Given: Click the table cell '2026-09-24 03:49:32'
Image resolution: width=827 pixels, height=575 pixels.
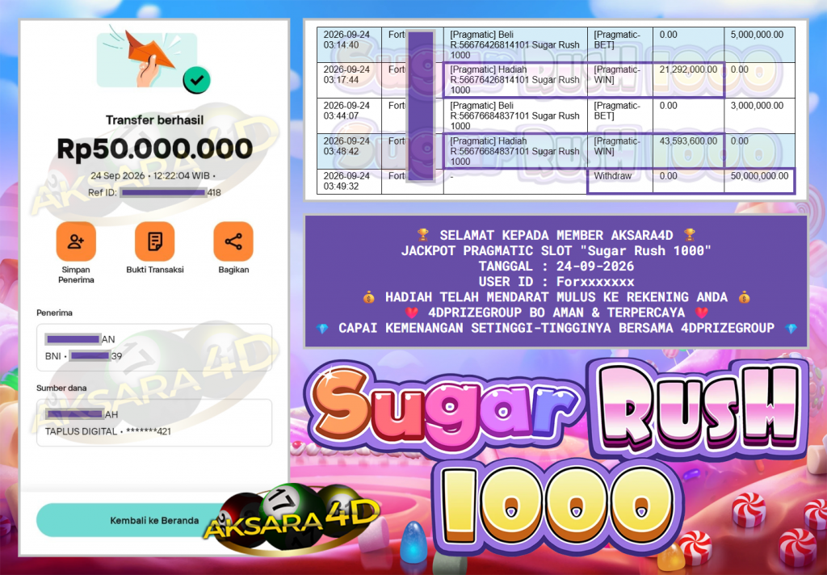Looking at the screenshot, I should (x=349, y=181).
